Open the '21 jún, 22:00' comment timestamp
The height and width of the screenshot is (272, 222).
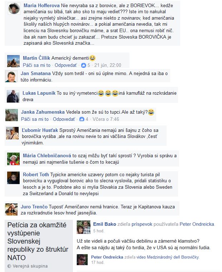pyautogui.click(x=108, y=65)
